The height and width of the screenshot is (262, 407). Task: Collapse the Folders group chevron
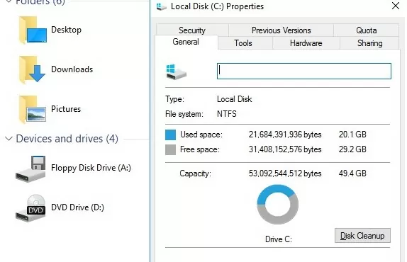tap(9, 1)
